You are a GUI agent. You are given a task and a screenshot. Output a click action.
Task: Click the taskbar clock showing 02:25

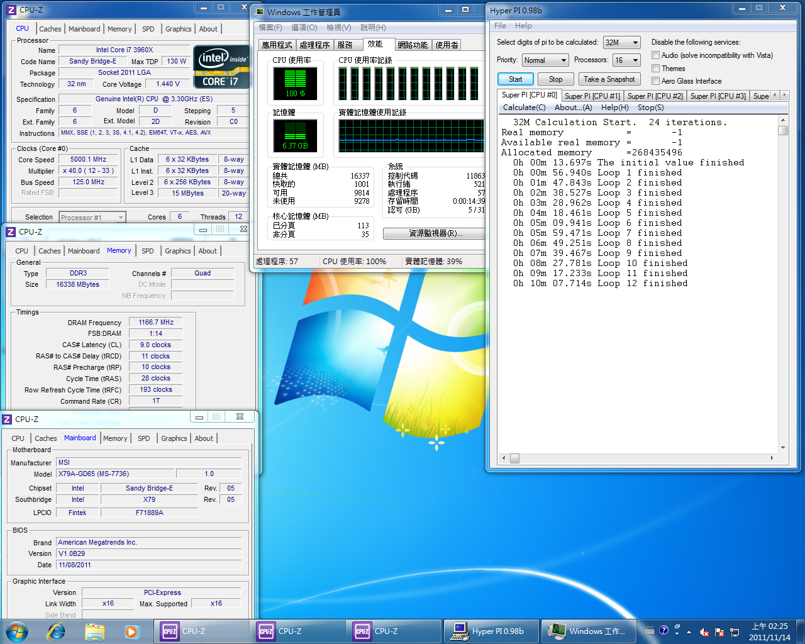click(769, 631)
